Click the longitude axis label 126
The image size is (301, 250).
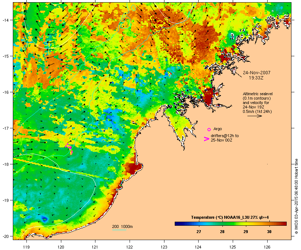(267, 247)
